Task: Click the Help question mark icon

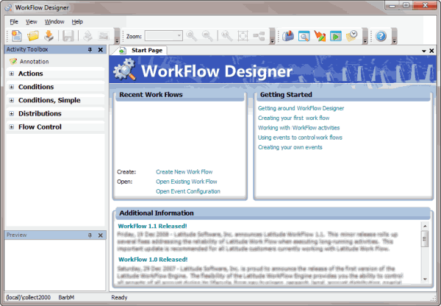Action: coord(381,35)
